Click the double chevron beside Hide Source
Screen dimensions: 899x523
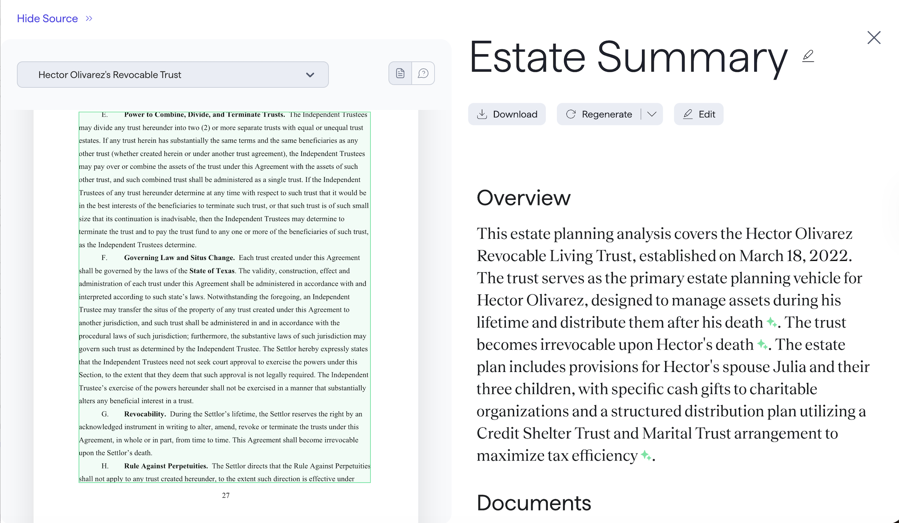89,19
